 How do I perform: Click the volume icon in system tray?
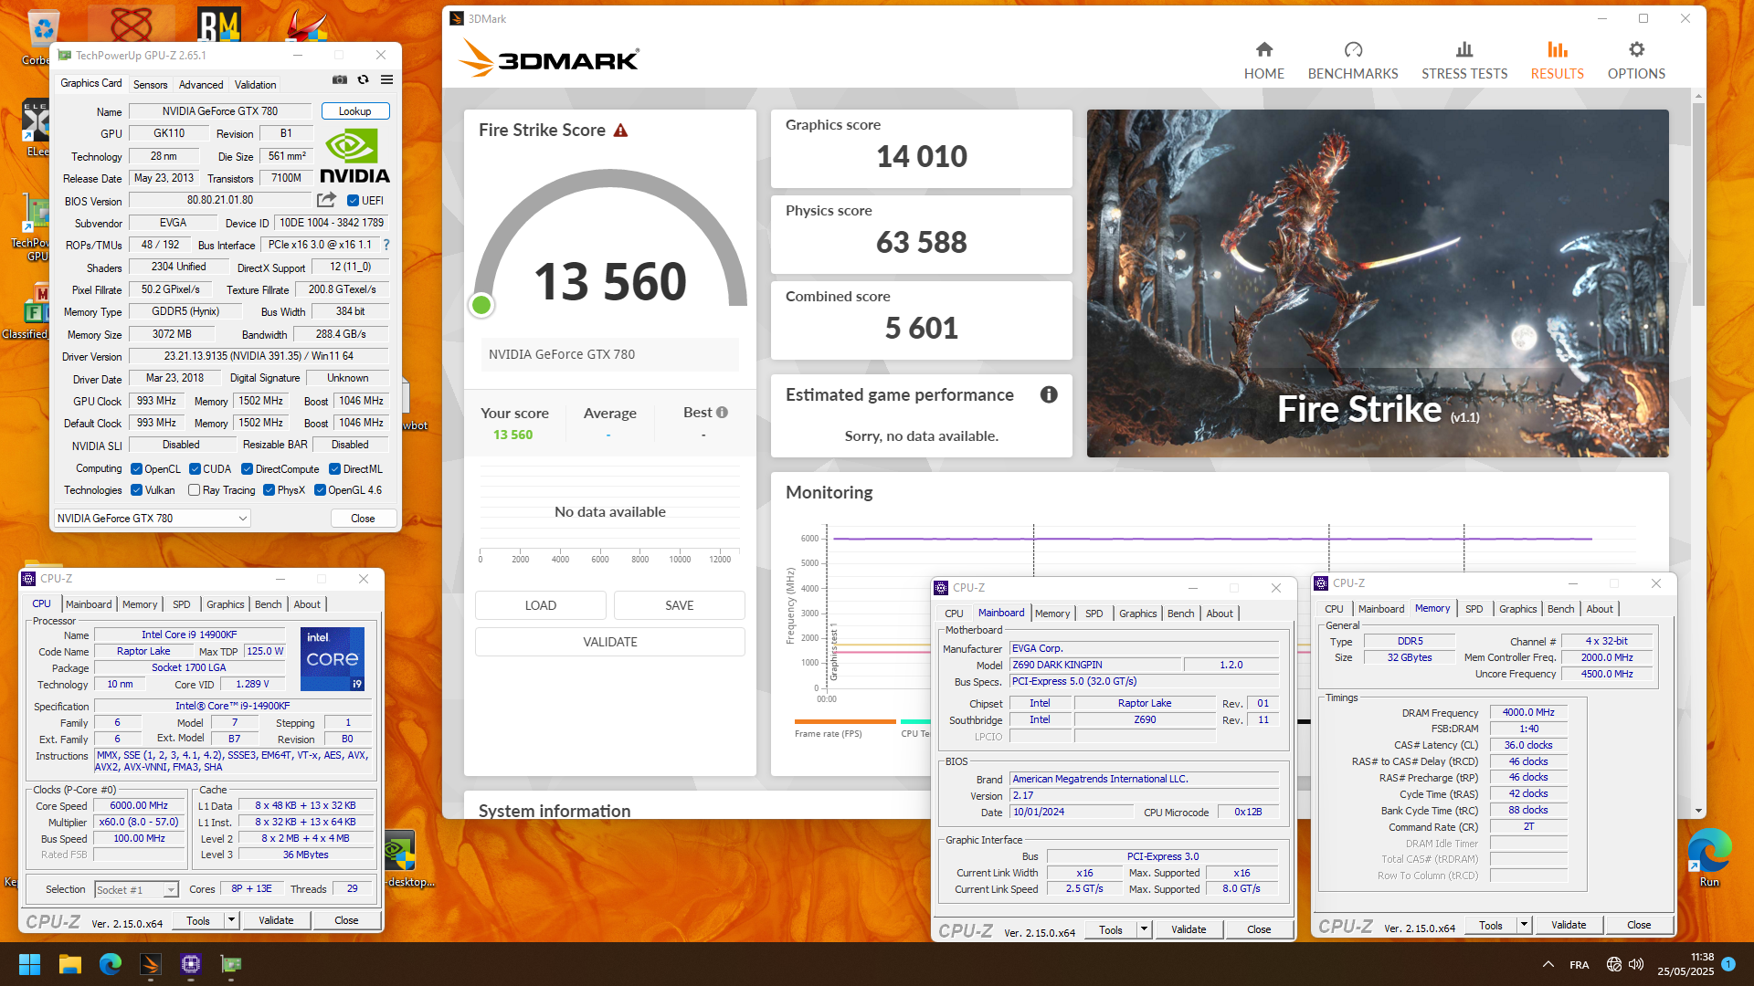point(1636,964)
